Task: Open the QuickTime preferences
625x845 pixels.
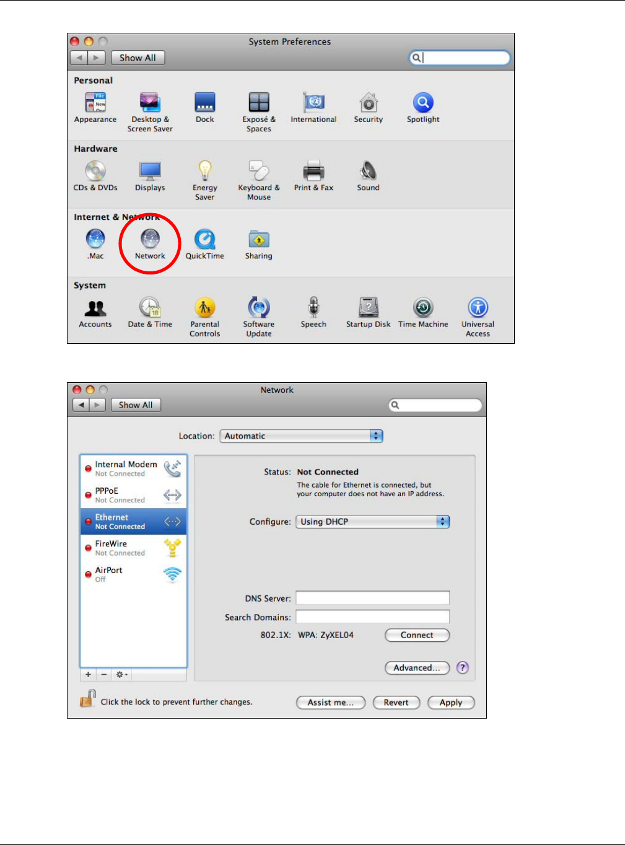Action: pos(205,244)
